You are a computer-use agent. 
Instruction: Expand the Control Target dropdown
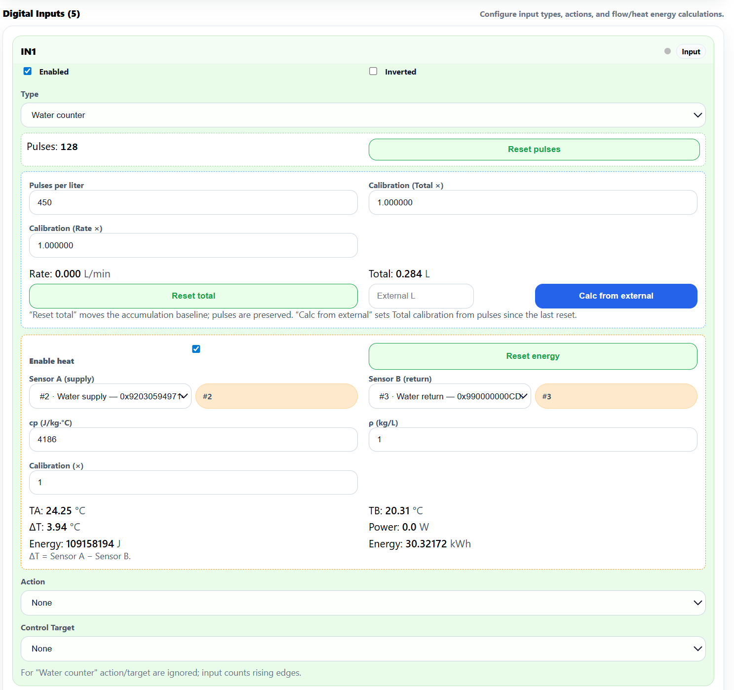pos(363,649)
